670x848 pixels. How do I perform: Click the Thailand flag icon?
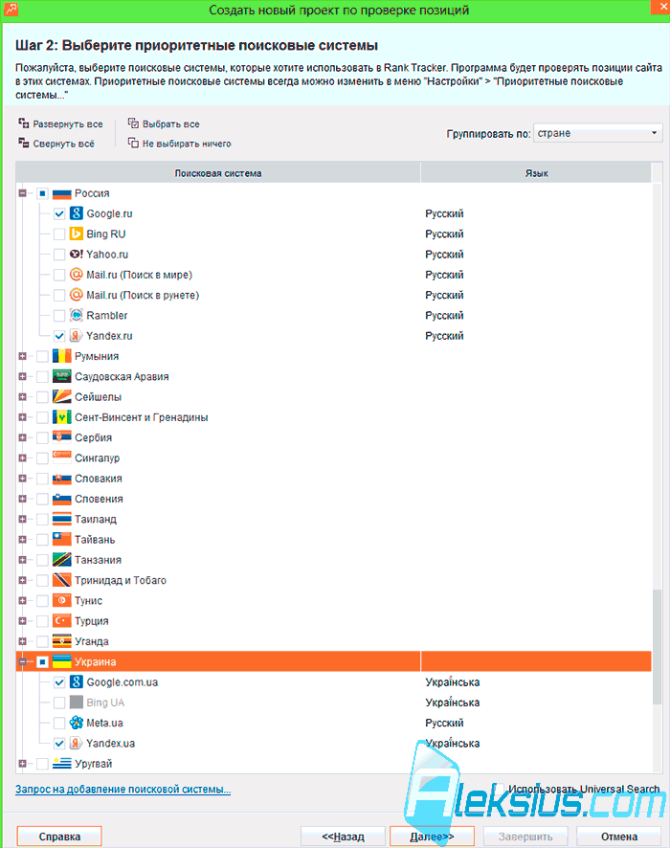point(61,519)
